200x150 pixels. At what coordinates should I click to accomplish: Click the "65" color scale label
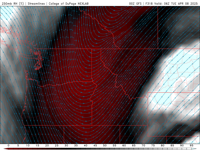(x=134, y=145)
